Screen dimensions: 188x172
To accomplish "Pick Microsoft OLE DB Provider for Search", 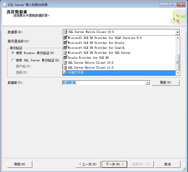I will [119, 48].
